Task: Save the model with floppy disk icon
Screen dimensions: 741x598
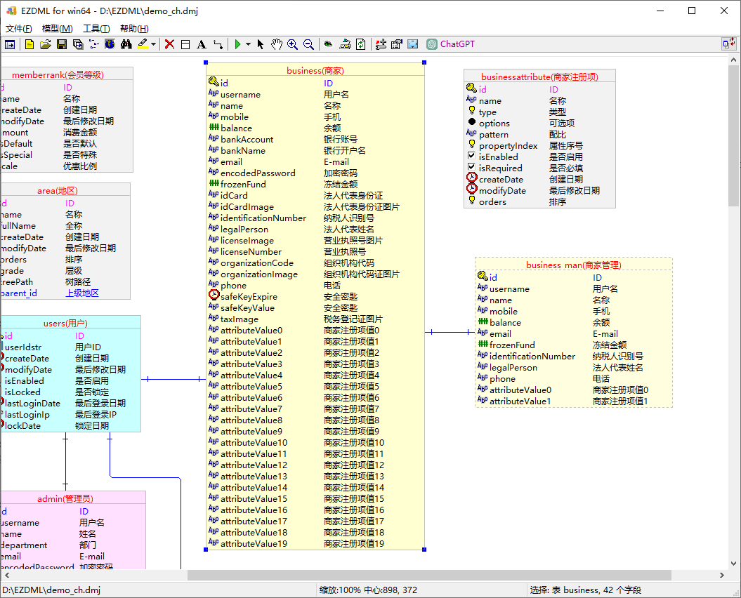Action: 61,44
